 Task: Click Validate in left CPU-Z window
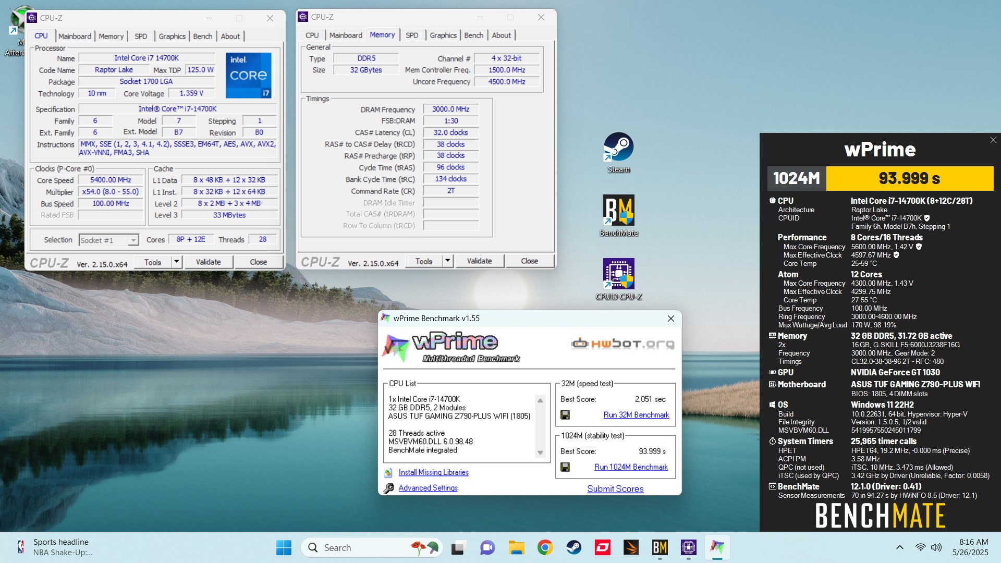tap(208, 262)
